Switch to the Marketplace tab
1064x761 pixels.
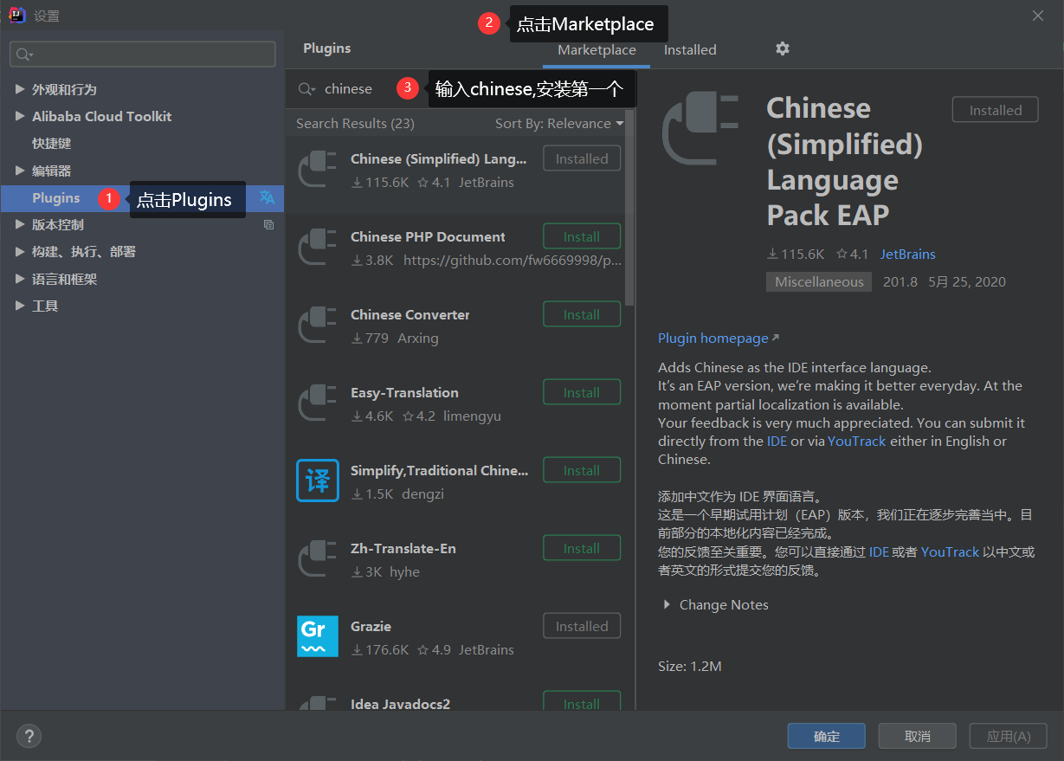(596, 50)
